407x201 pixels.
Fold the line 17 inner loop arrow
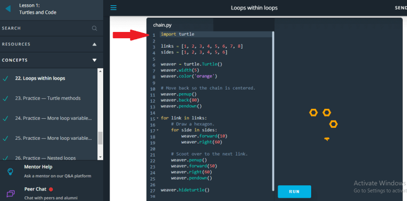(157, 130)
